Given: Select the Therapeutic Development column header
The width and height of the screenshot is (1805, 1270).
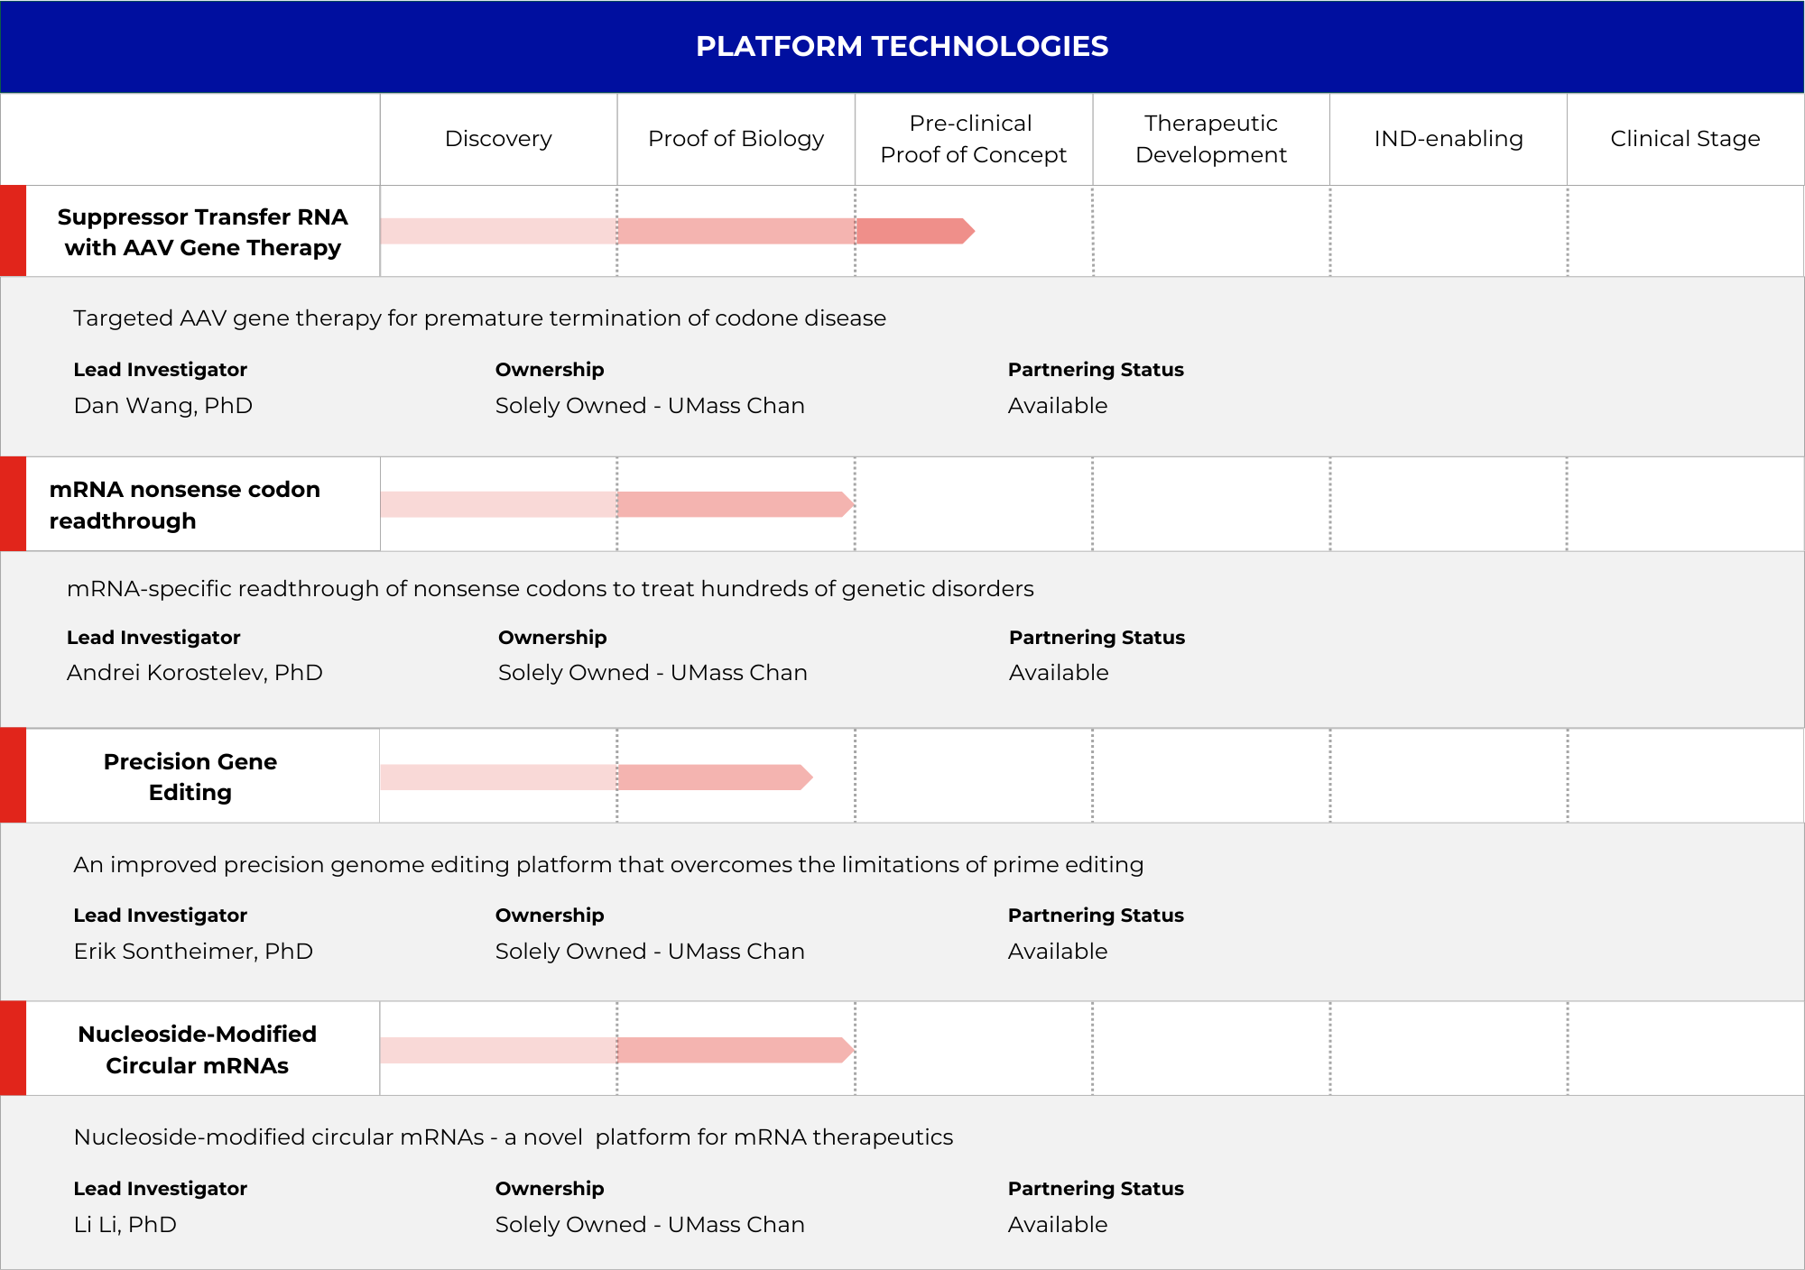Looking at the screenshot, I should click(1210, 139).
